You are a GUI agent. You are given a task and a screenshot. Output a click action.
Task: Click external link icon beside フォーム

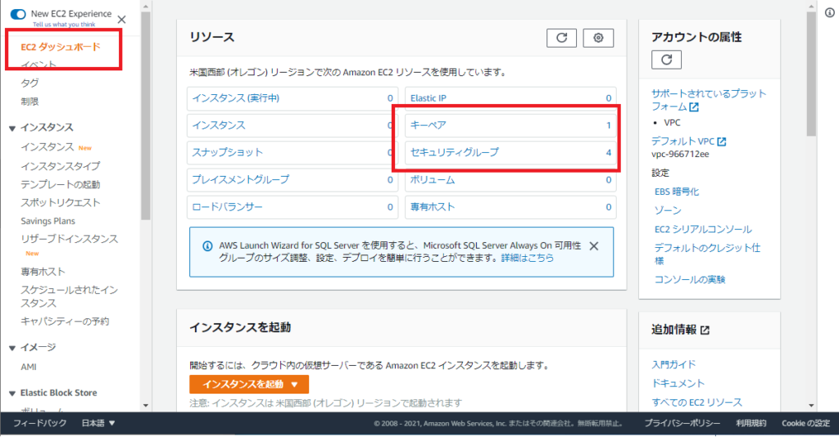(694, 107)
